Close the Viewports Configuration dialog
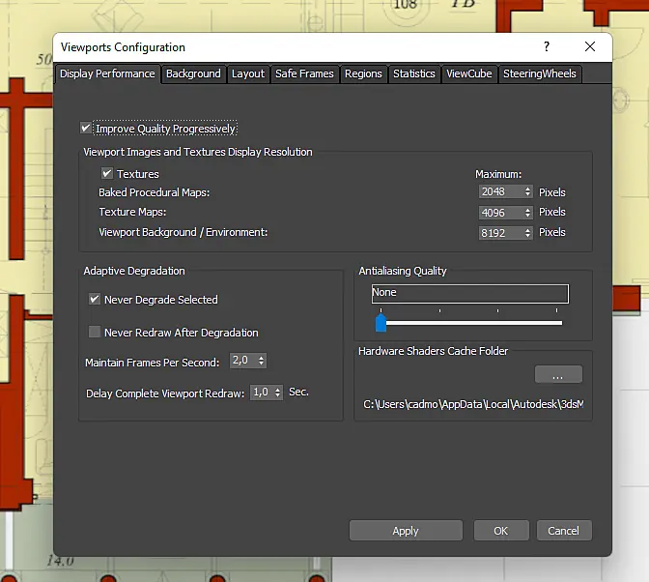The width and height of the screenshot is (649, 582). coord(590,46)
